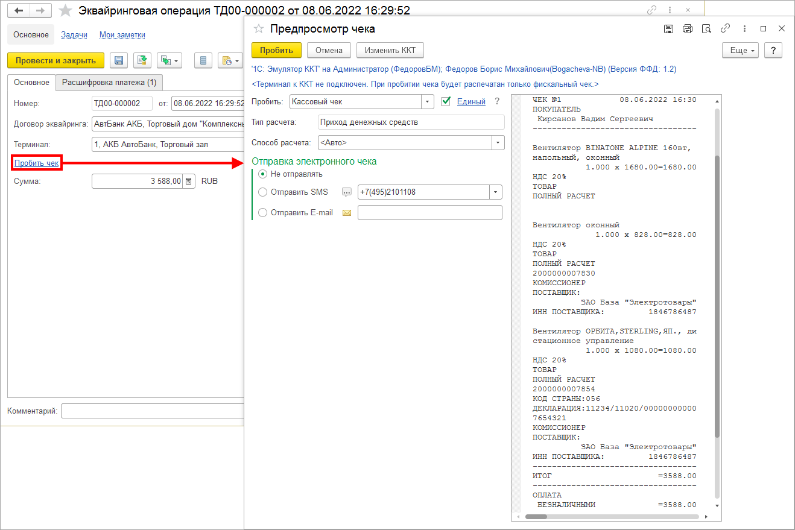Select the Отправить E-mail radio option

262,213
